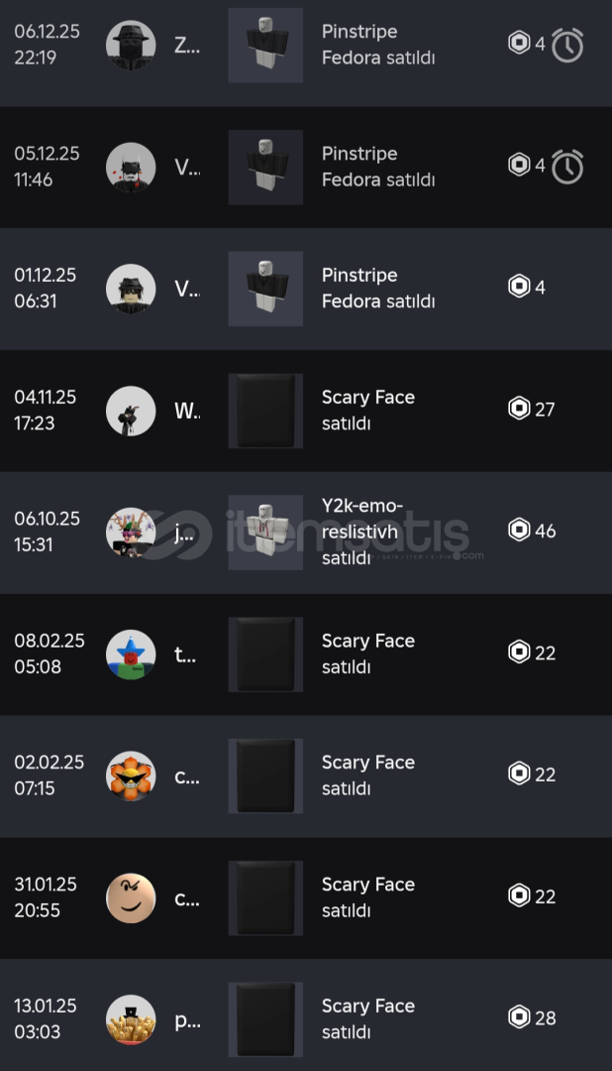Click the pending clock icon on 05.12.25 sale
This screenshot has height=1071, width=612.
coord(567,167)
